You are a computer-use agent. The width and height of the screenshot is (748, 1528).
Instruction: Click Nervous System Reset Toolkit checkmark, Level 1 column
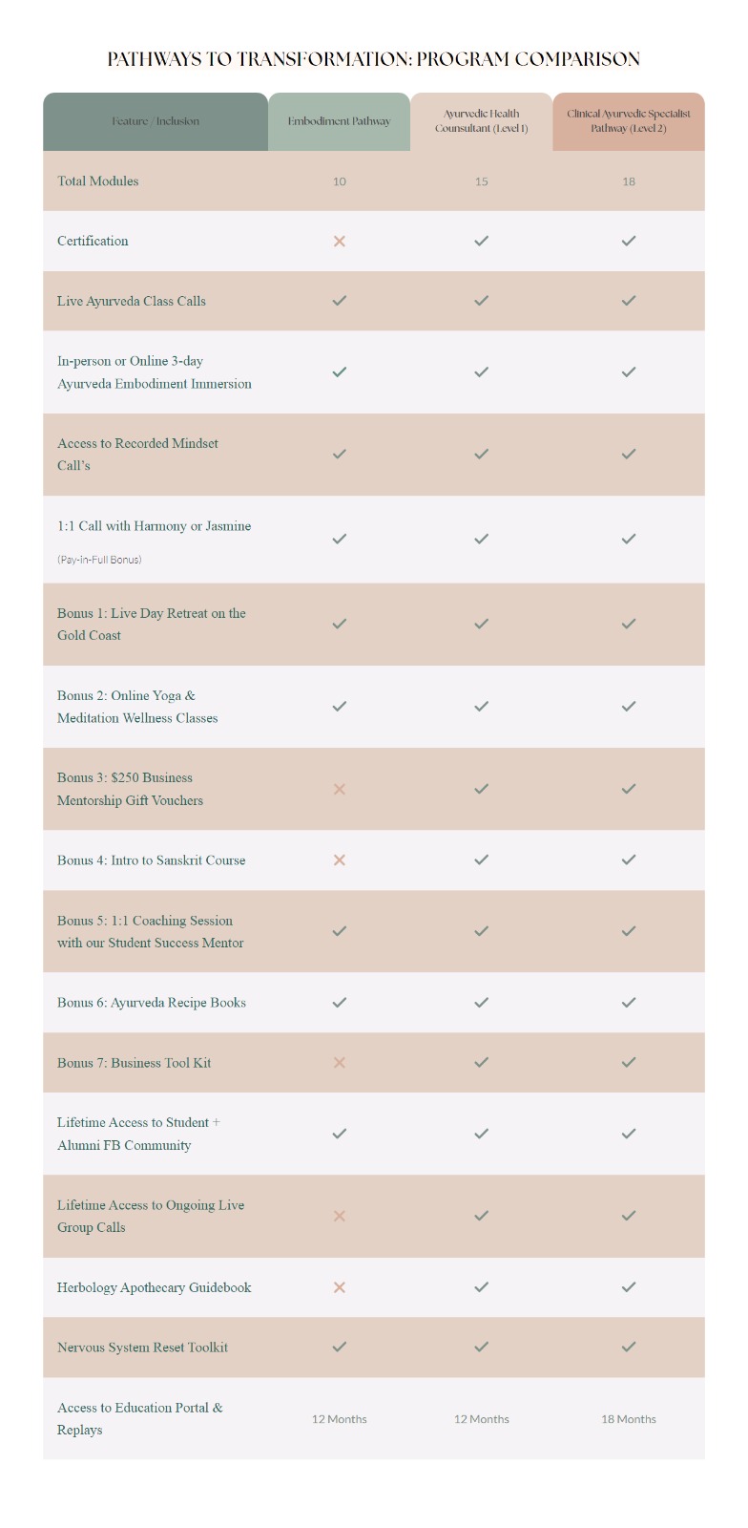coord(481,1348)
